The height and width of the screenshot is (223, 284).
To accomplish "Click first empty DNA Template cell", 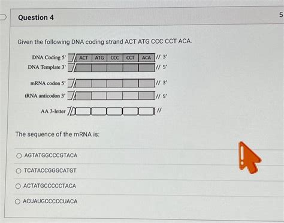I will [x=84, y=68].
